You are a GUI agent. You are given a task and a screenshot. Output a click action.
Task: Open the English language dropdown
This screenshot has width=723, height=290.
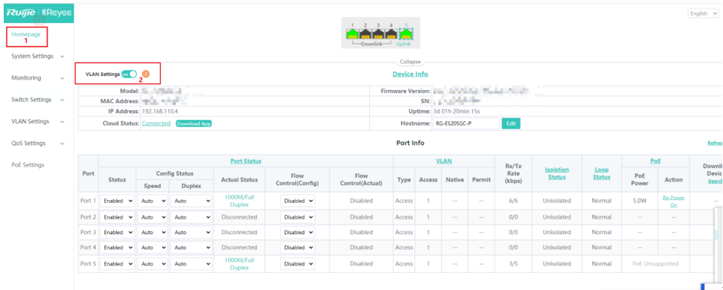coord(703,13)
